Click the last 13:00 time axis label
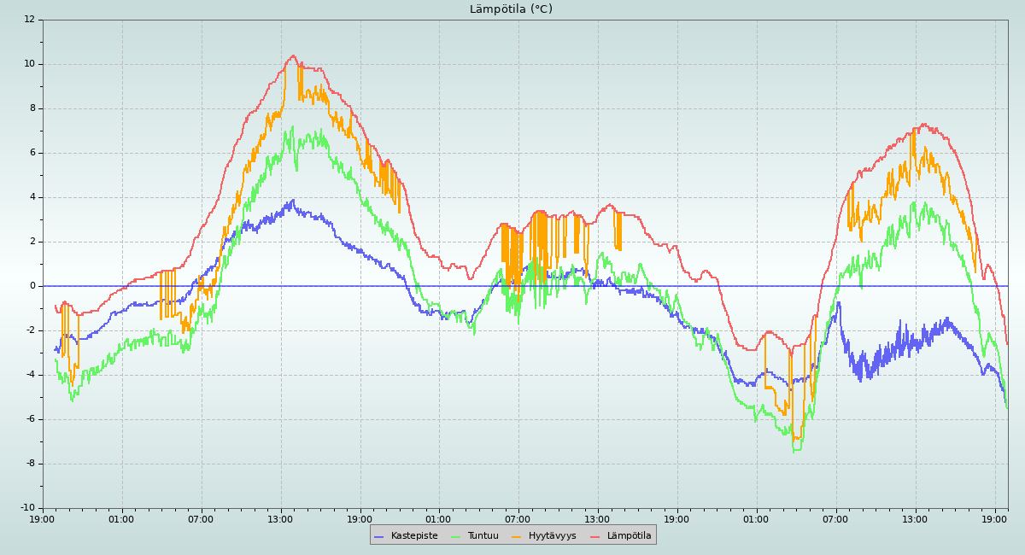 coord(915,518)
